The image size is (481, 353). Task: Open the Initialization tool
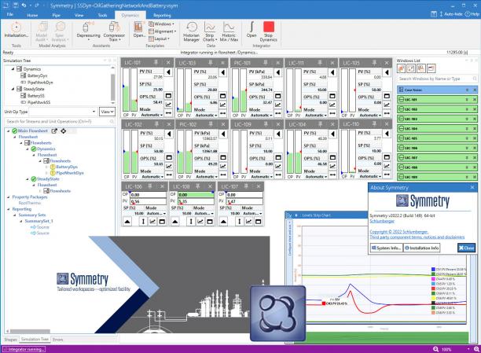point(16,30)
